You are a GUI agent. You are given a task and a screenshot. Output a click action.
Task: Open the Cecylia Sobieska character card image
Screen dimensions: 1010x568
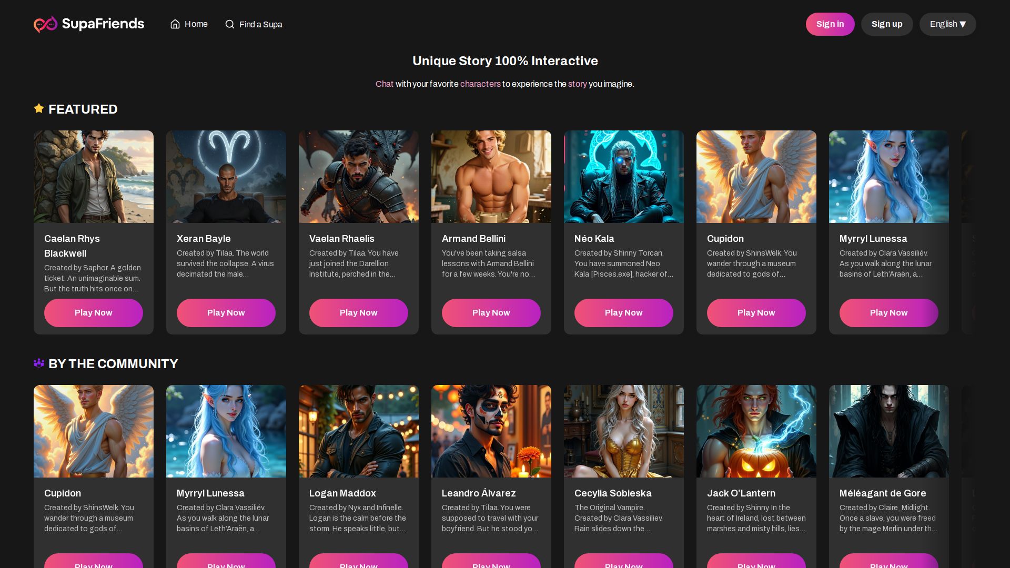pos(624,431)
